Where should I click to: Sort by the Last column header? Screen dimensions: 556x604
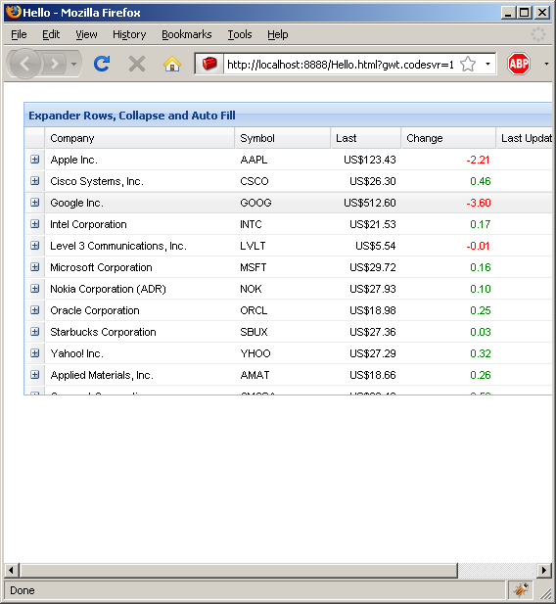coord(366,138)
